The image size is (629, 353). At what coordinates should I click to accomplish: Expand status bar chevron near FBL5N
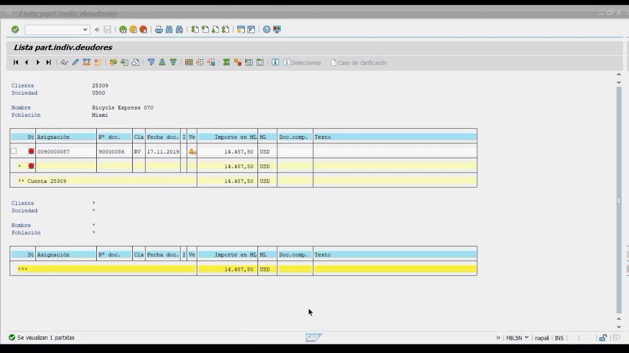(x=498, y=338)
